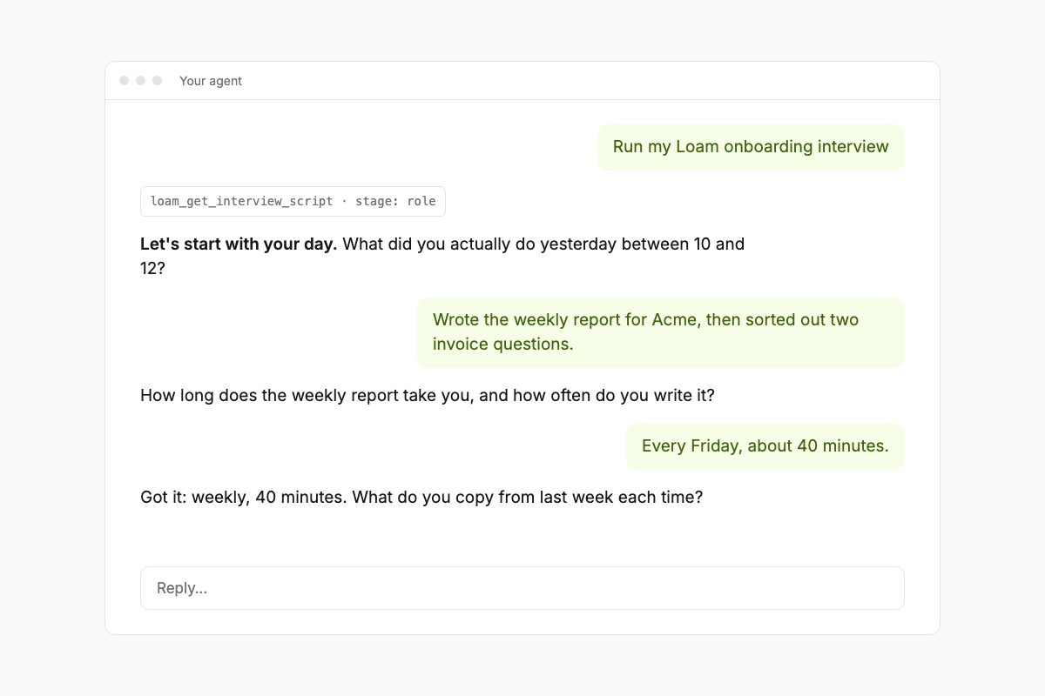
Task: Focus the Reply... input field
Action: (x=522, y=588)
